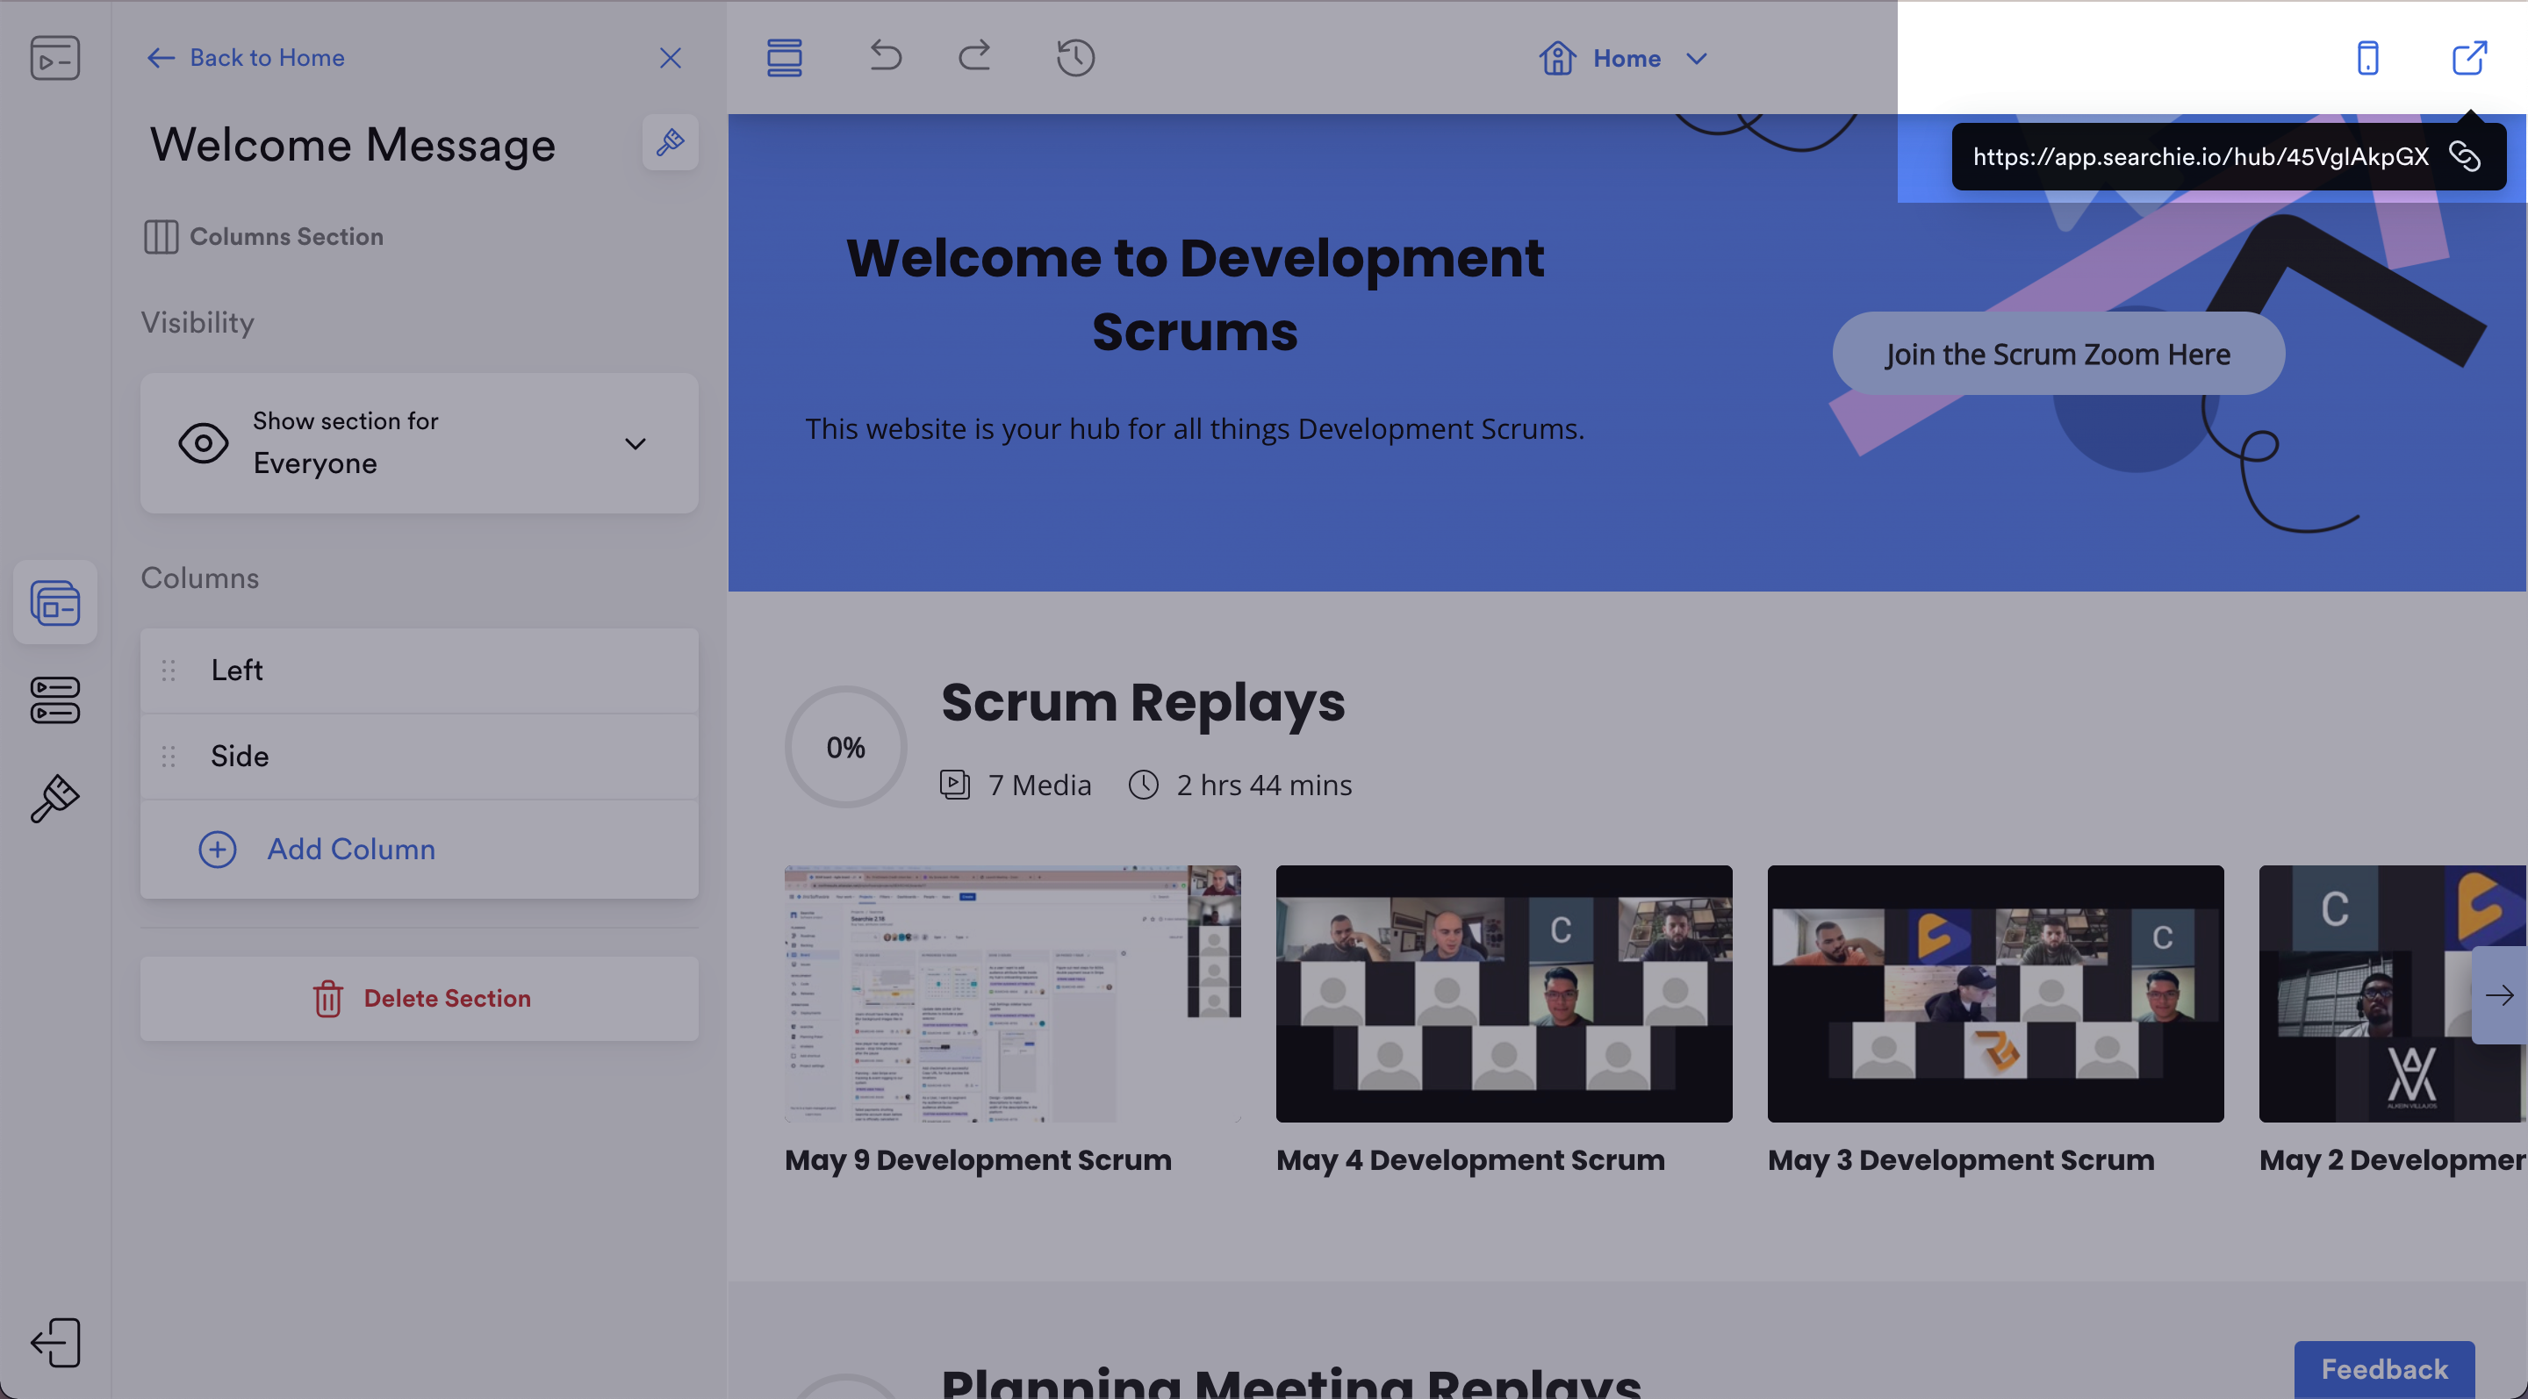
Task: Expand the Show section for Everyone dropdown
Action: click(x=635, y=443)
